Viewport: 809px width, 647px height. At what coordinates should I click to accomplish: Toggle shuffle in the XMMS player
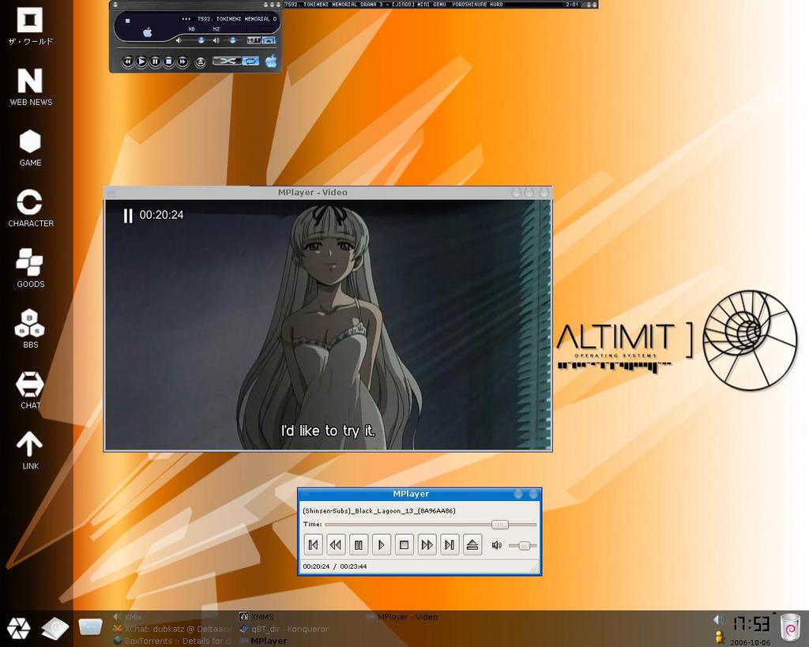pos(225,61)
